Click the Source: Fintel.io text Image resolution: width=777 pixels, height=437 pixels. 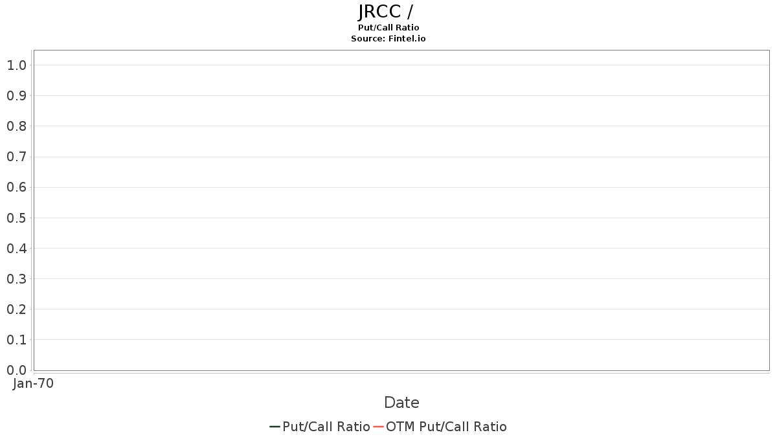pos(388,38)
